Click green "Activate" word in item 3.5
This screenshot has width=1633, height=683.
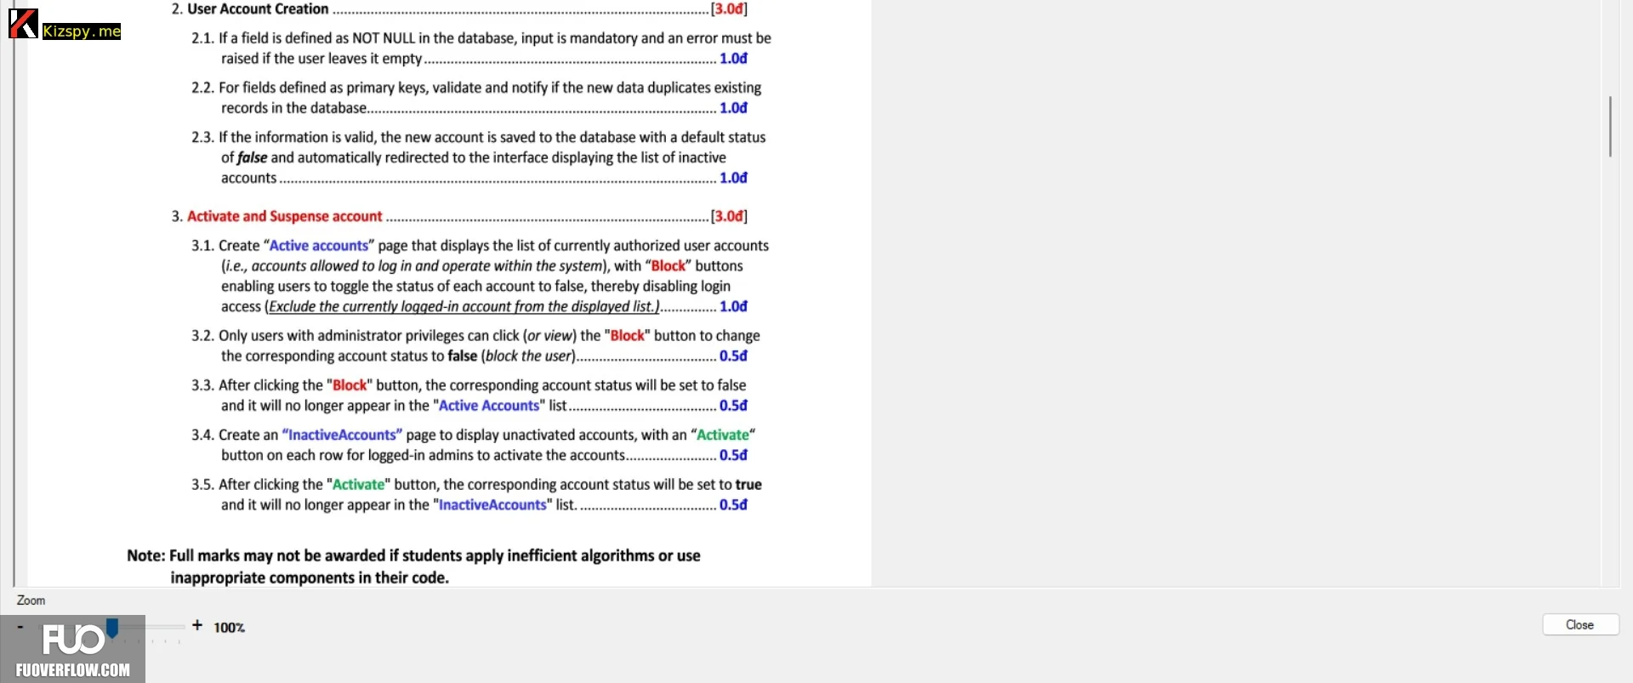click(358, 485)
